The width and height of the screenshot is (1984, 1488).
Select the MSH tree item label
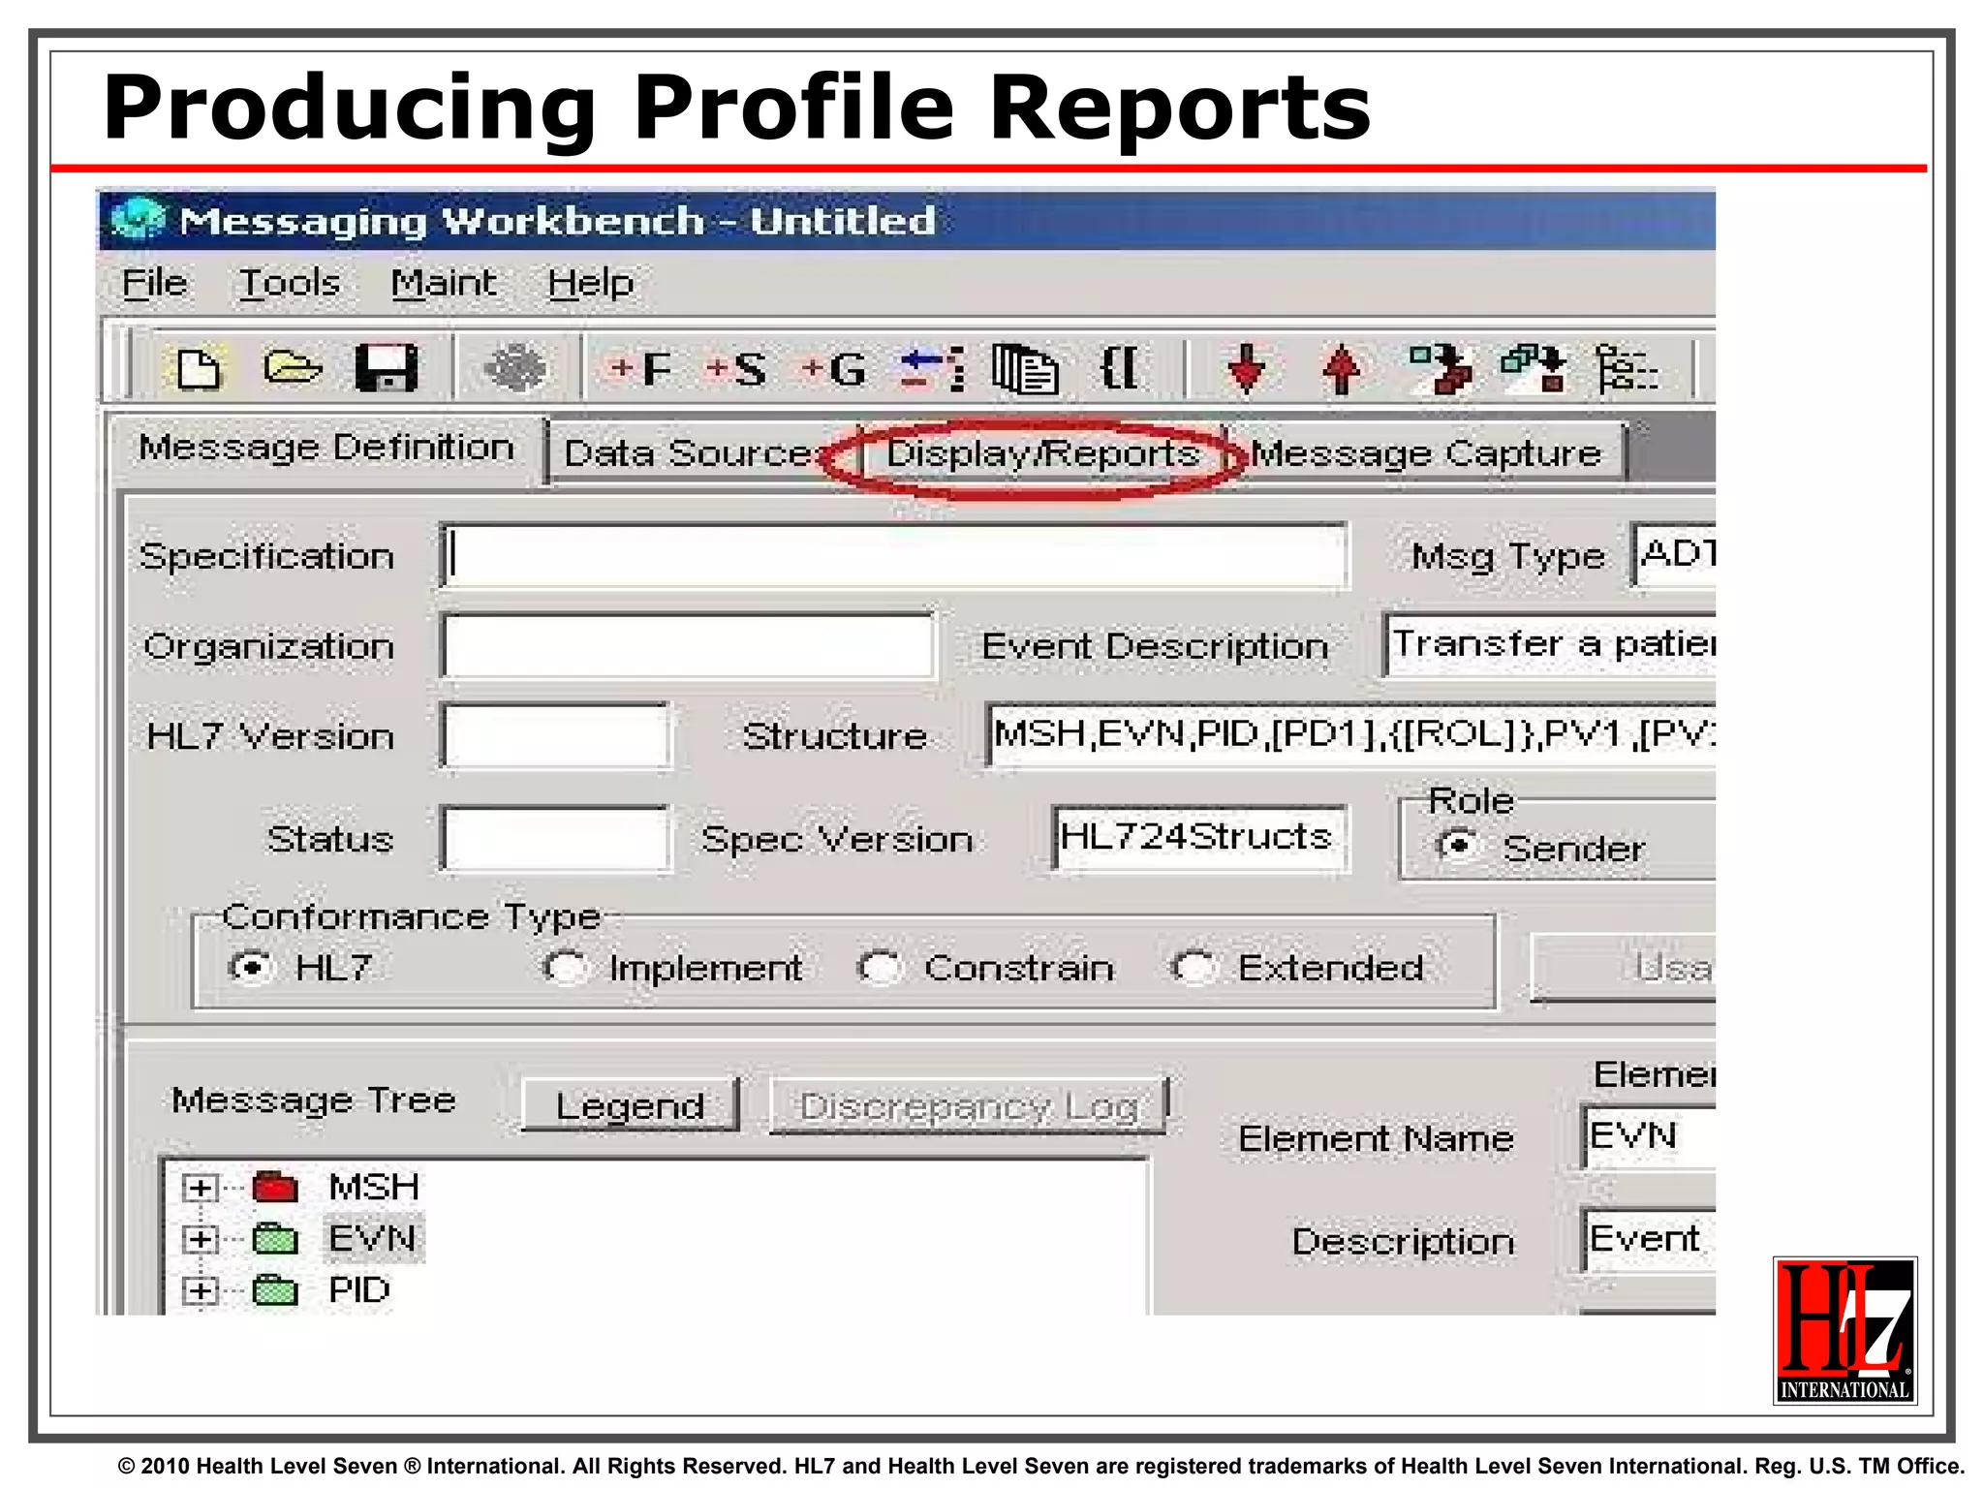[x=374, y=1187]
